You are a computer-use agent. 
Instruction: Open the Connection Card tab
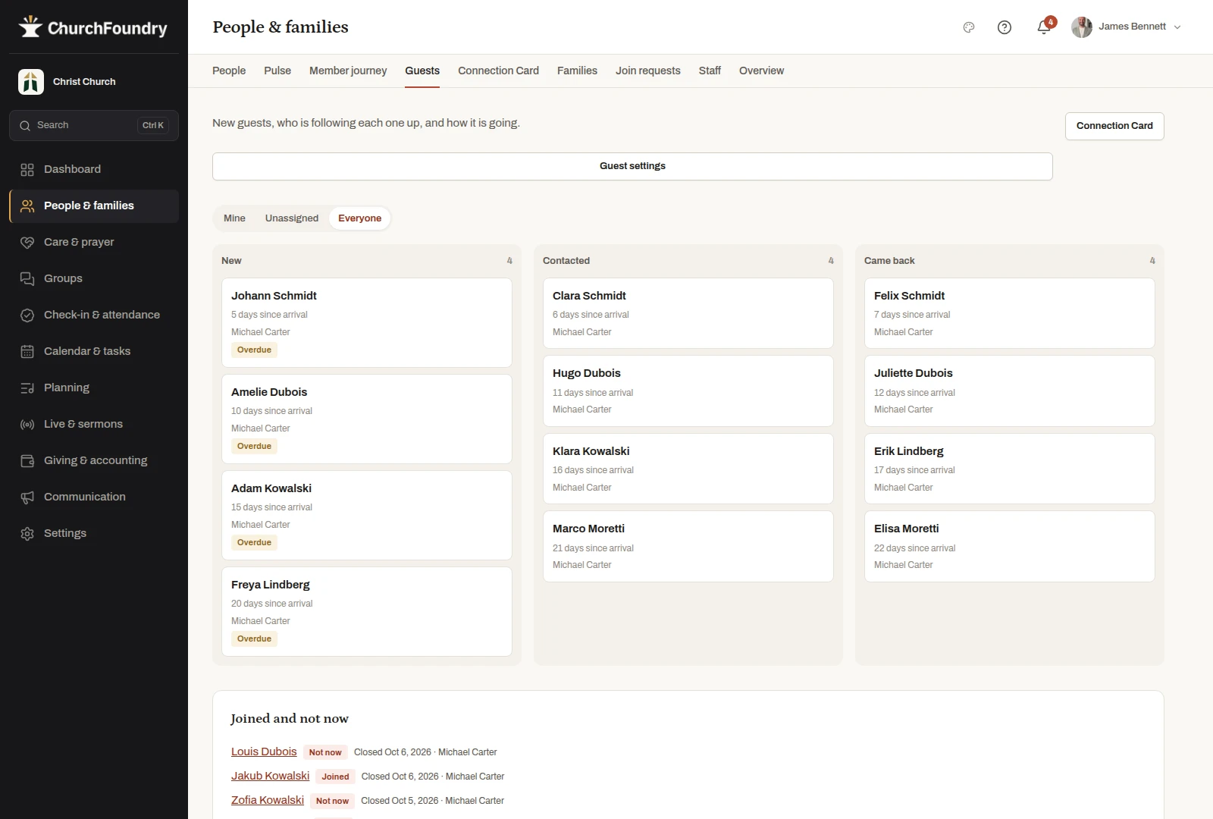[498, 71]
